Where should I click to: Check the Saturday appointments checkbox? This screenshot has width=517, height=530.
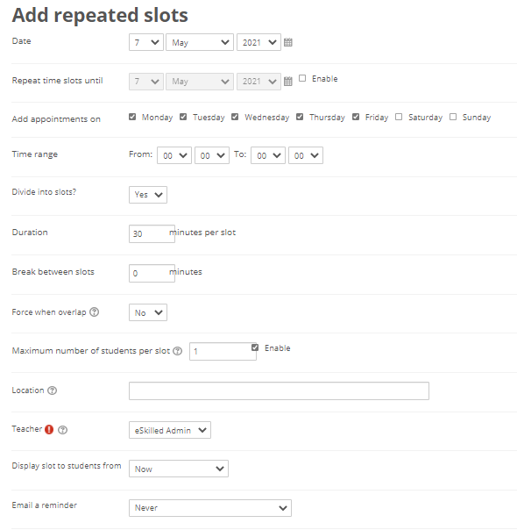click(x=399, y=117)
